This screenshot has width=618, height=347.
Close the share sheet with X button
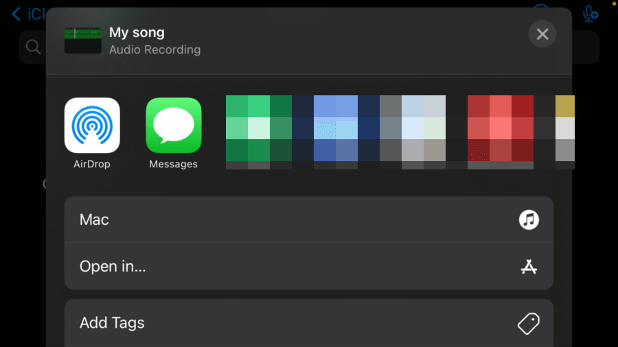click(542, 34)
